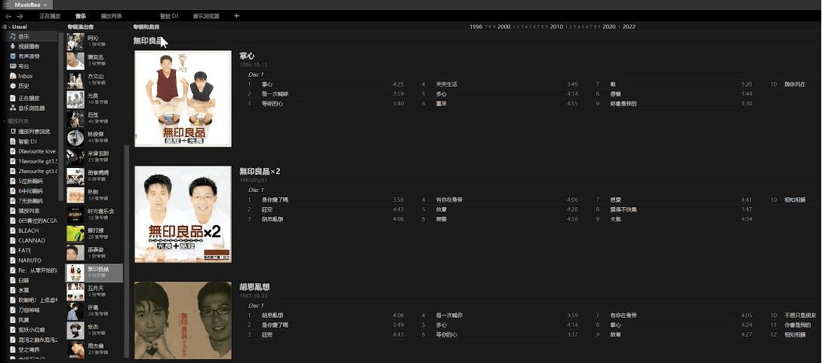Open the 狐妖小红娘 playlist
822x363 pixels.
(x=32, y=330)
